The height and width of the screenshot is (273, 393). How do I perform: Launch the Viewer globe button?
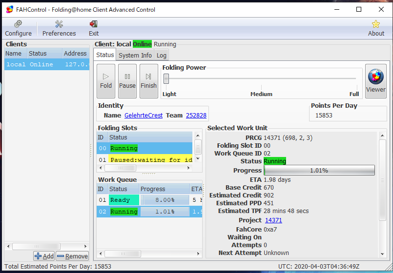376,81
